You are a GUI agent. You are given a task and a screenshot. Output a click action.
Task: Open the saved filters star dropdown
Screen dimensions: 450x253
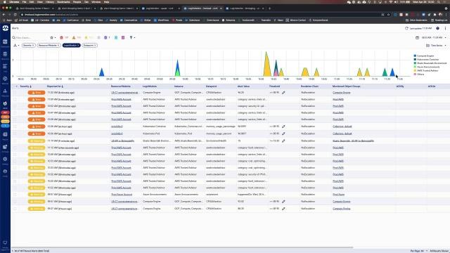click(x=53, y=37)
